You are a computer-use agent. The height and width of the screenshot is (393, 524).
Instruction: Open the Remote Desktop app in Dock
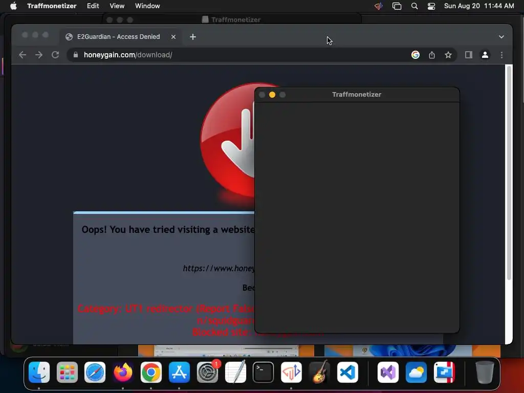point(444,372)
